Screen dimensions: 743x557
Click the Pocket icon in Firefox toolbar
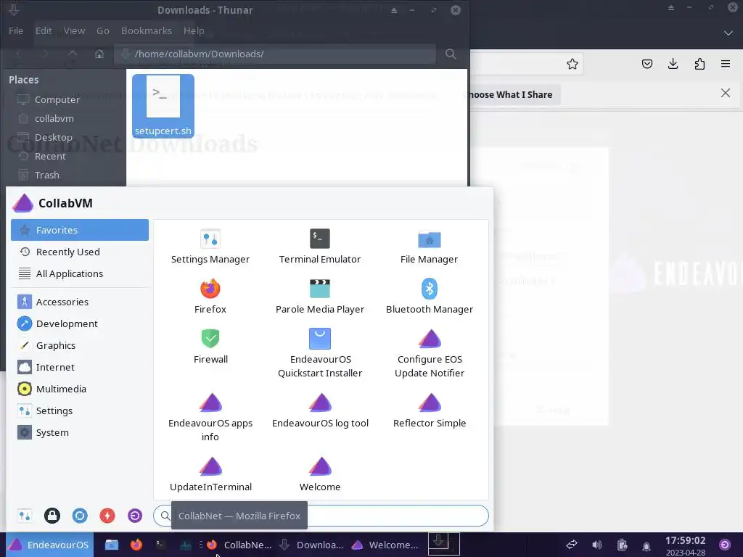coord(646,64)
